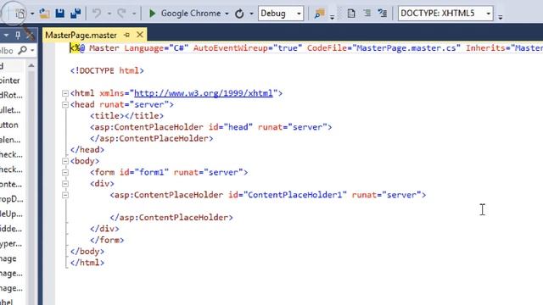Select Image item in the Toolbox
Image resolution: width=543 pixels, height=305 pixels.
(8, 258)
